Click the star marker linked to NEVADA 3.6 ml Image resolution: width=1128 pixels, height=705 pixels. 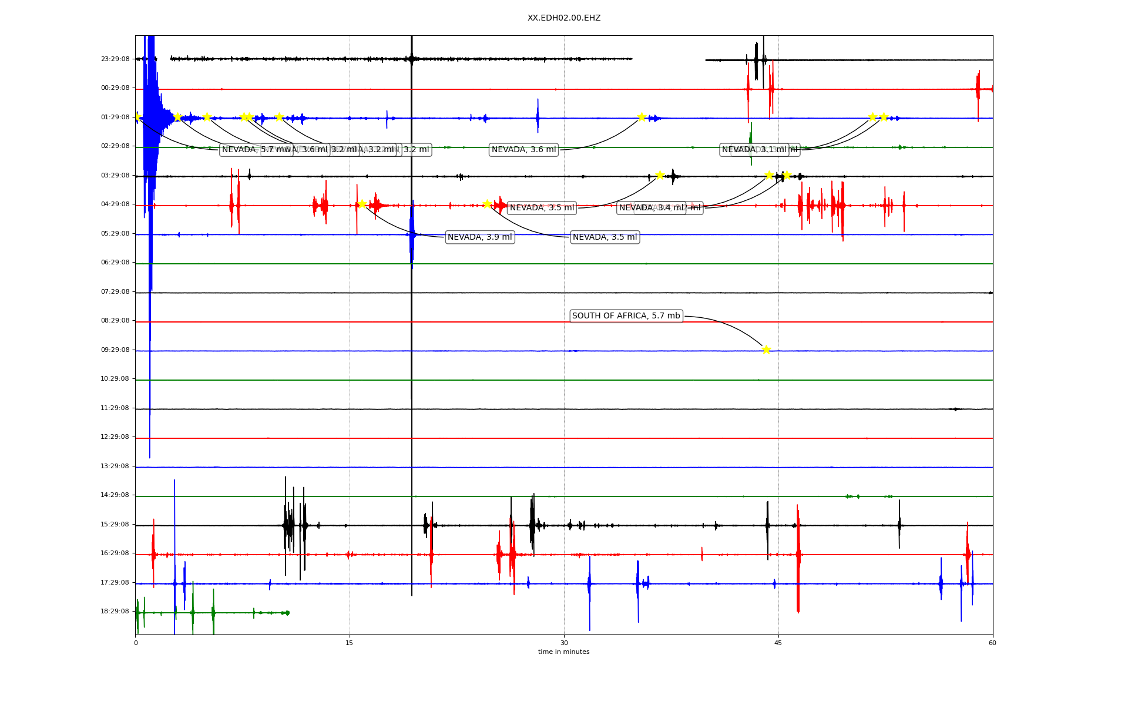point(642,117)
